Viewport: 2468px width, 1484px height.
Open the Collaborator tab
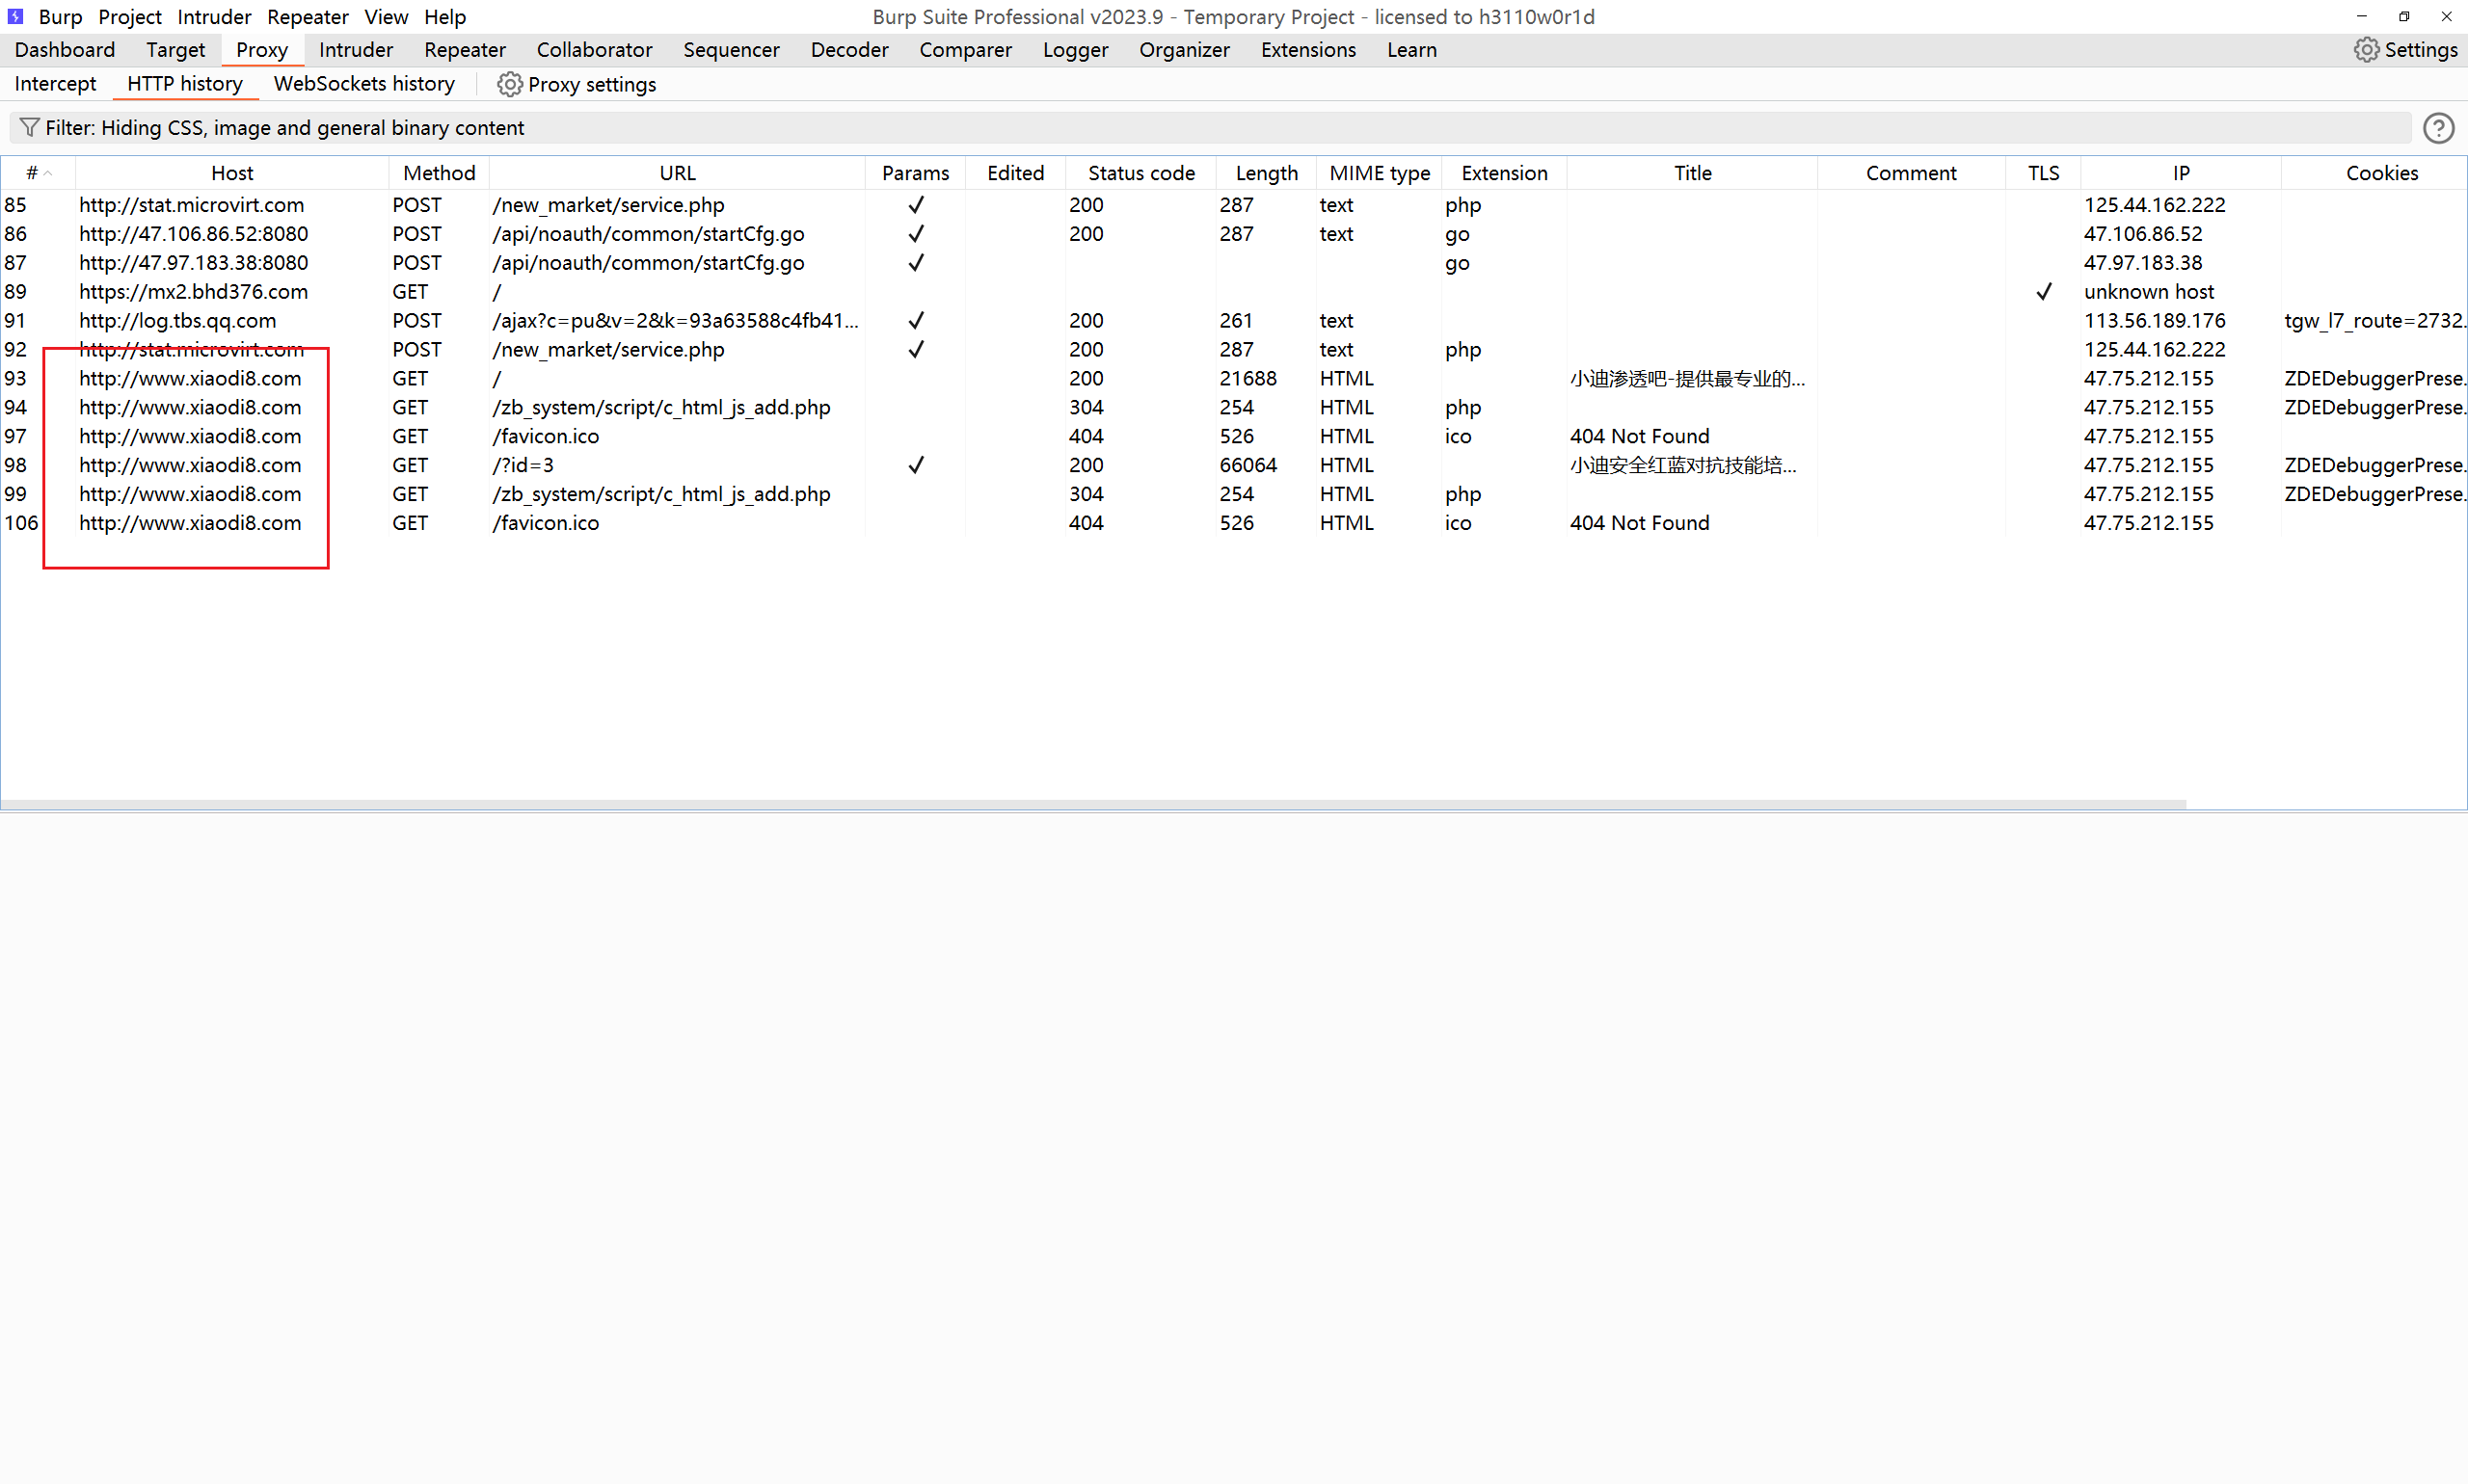(593, 49)
